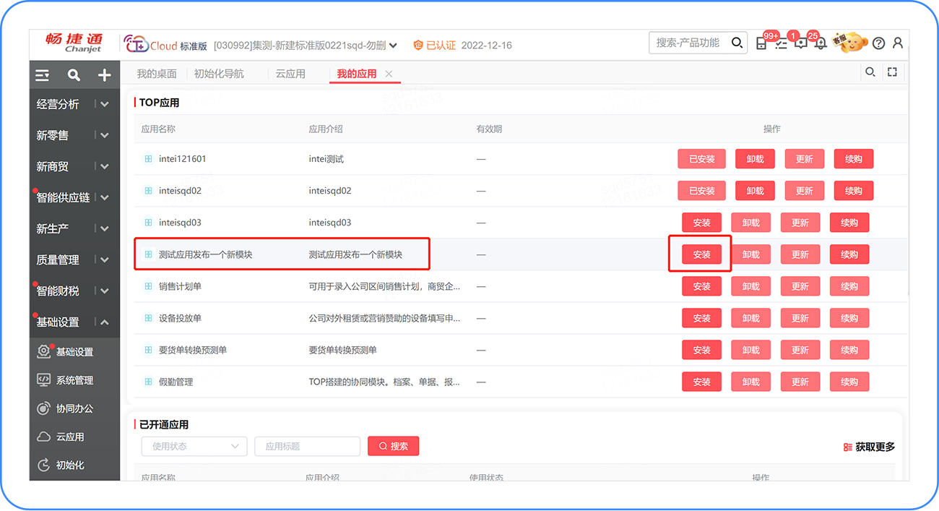Click the 初始化 refresh icon
The width and height of the screenshot is (939, 511).
44,465
